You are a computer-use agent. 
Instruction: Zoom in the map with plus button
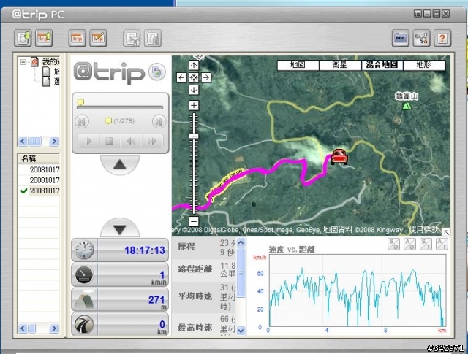(x=194, y=105)
